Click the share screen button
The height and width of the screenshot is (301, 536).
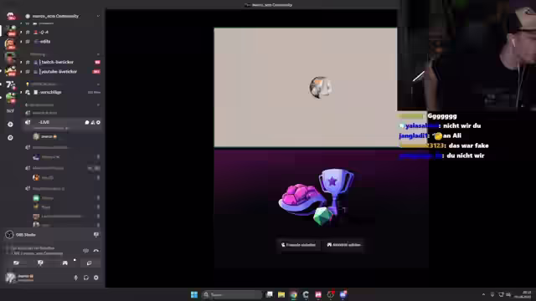tap(40, 263)
